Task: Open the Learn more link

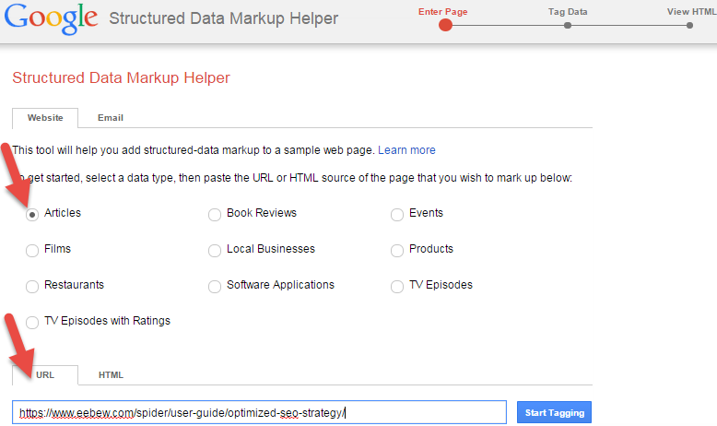Action: pos(406,150)
